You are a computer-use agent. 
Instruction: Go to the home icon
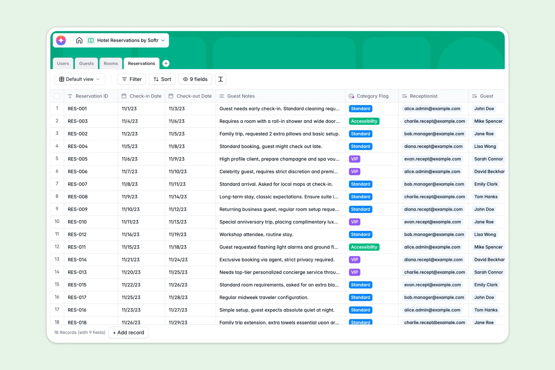tap(79, 40)
